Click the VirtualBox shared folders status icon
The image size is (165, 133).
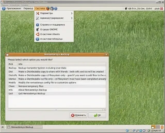(141, 131)
